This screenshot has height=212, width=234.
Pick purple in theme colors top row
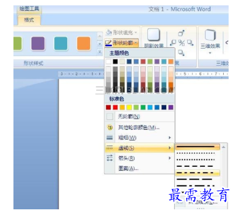(x=157, y=61)
